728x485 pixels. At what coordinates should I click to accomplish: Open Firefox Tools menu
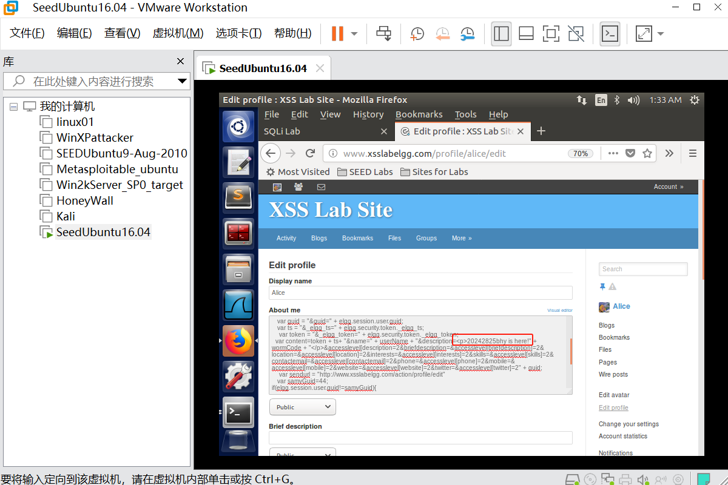point(466,114)
